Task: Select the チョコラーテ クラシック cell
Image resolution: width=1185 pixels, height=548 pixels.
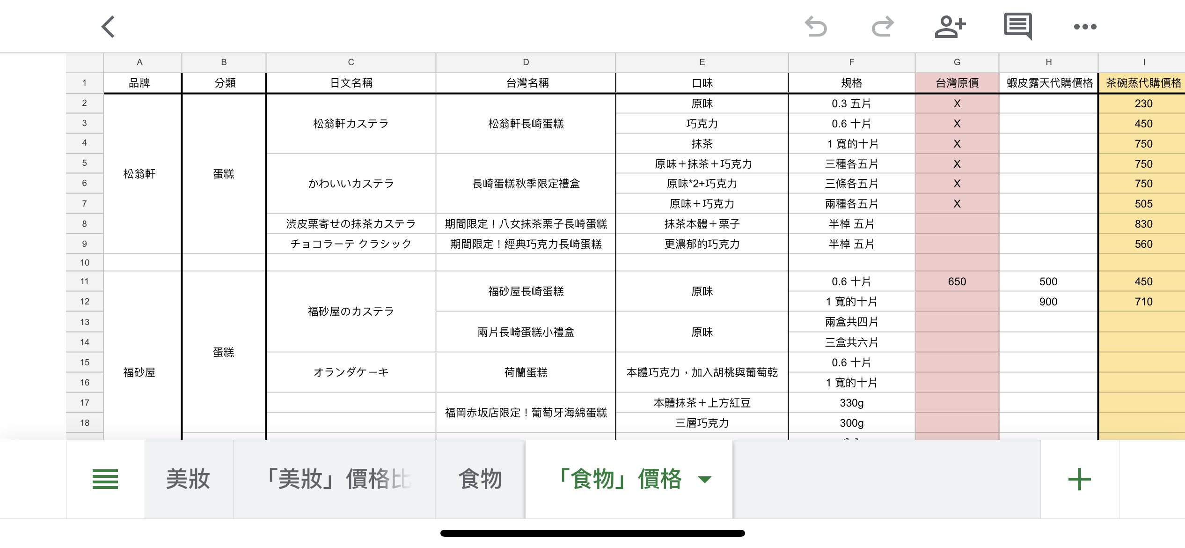Action: (351, 244)
